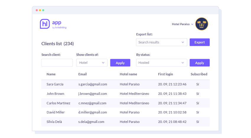Click the Clients list (234) heading
The width and height of the screenshot is (251, 138).
[58, 44]
